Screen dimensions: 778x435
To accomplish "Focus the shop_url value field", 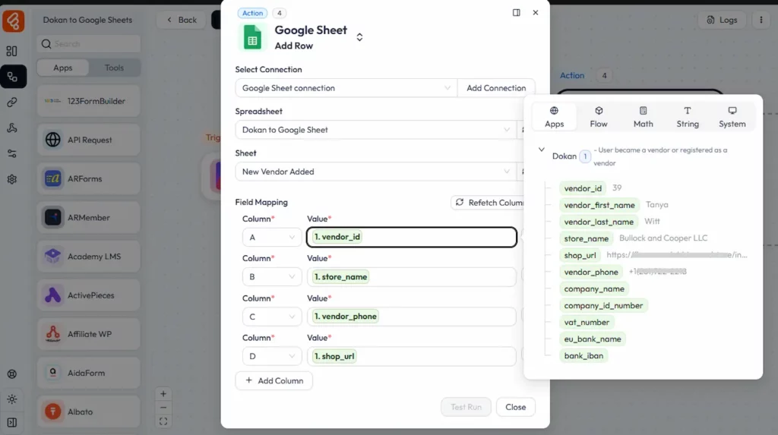I will click(412, 356).
